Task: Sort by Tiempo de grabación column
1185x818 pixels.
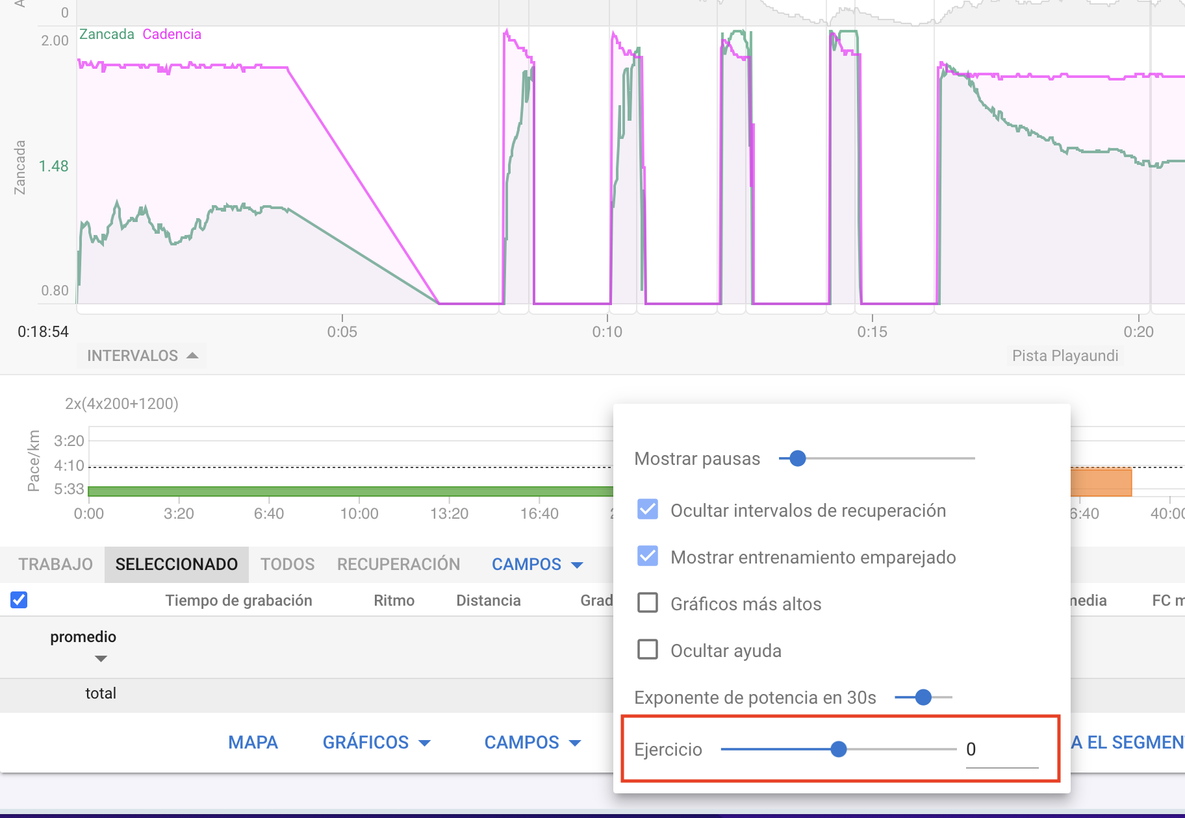Action: (238, 601)
